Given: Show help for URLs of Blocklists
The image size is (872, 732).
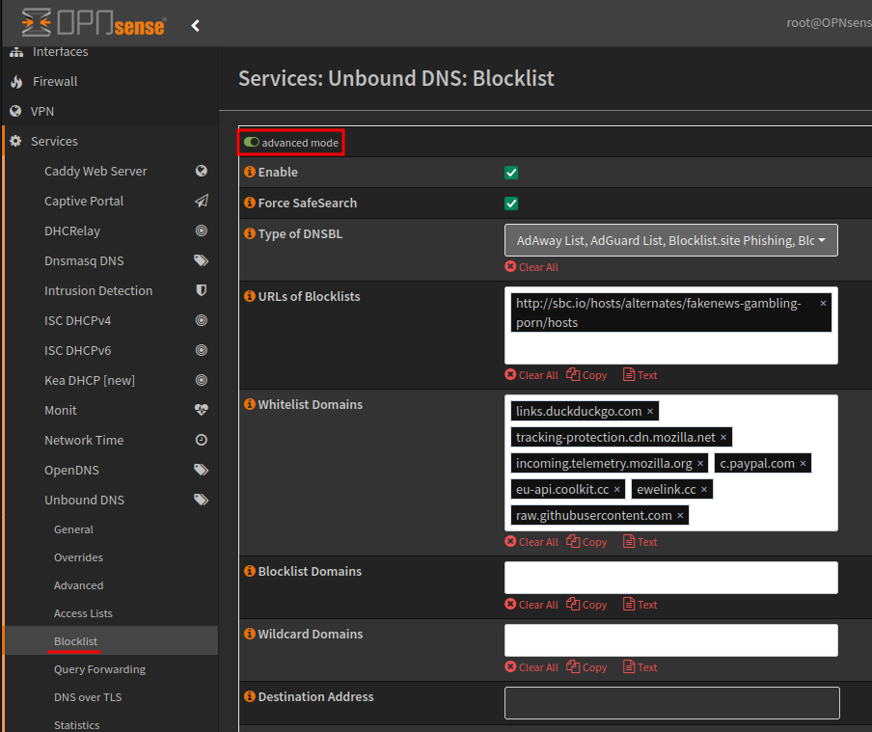Looking at the screenshot, I should click(250, 296).
